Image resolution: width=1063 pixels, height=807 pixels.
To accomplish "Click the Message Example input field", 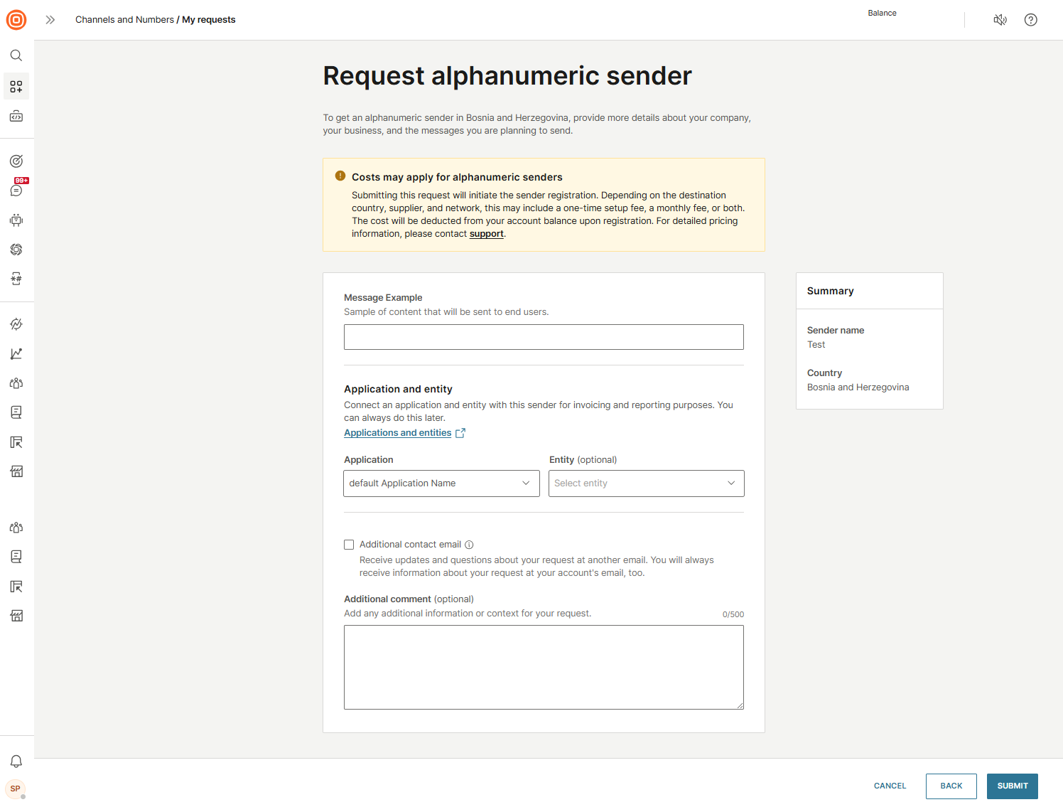I will pyautogui.click(x=544, y=337).
